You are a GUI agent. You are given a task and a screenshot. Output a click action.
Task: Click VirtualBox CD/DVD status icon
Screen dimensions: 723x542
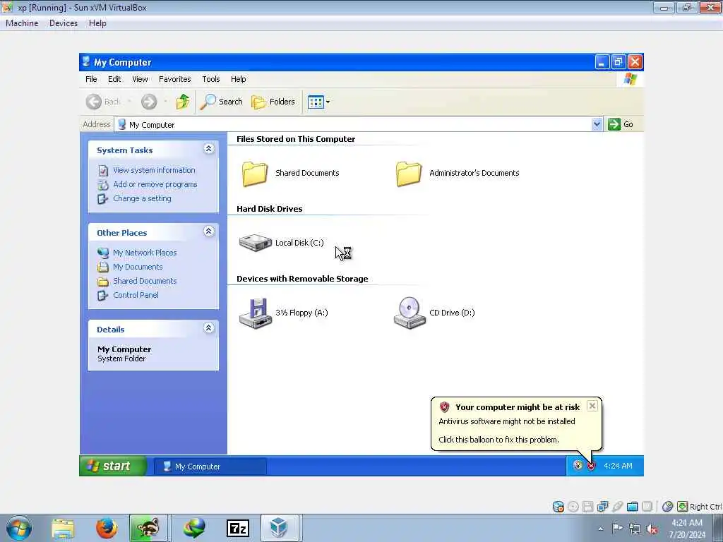573,507
